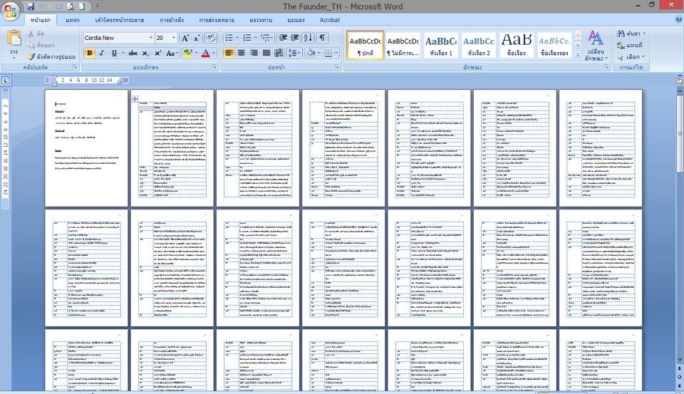Justify the paragraph text
The width and height of the screenshot is (684, 394).
click(x=266, y=53)
